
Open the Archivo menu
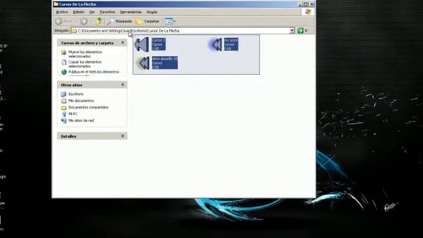(x=61, y=12)
